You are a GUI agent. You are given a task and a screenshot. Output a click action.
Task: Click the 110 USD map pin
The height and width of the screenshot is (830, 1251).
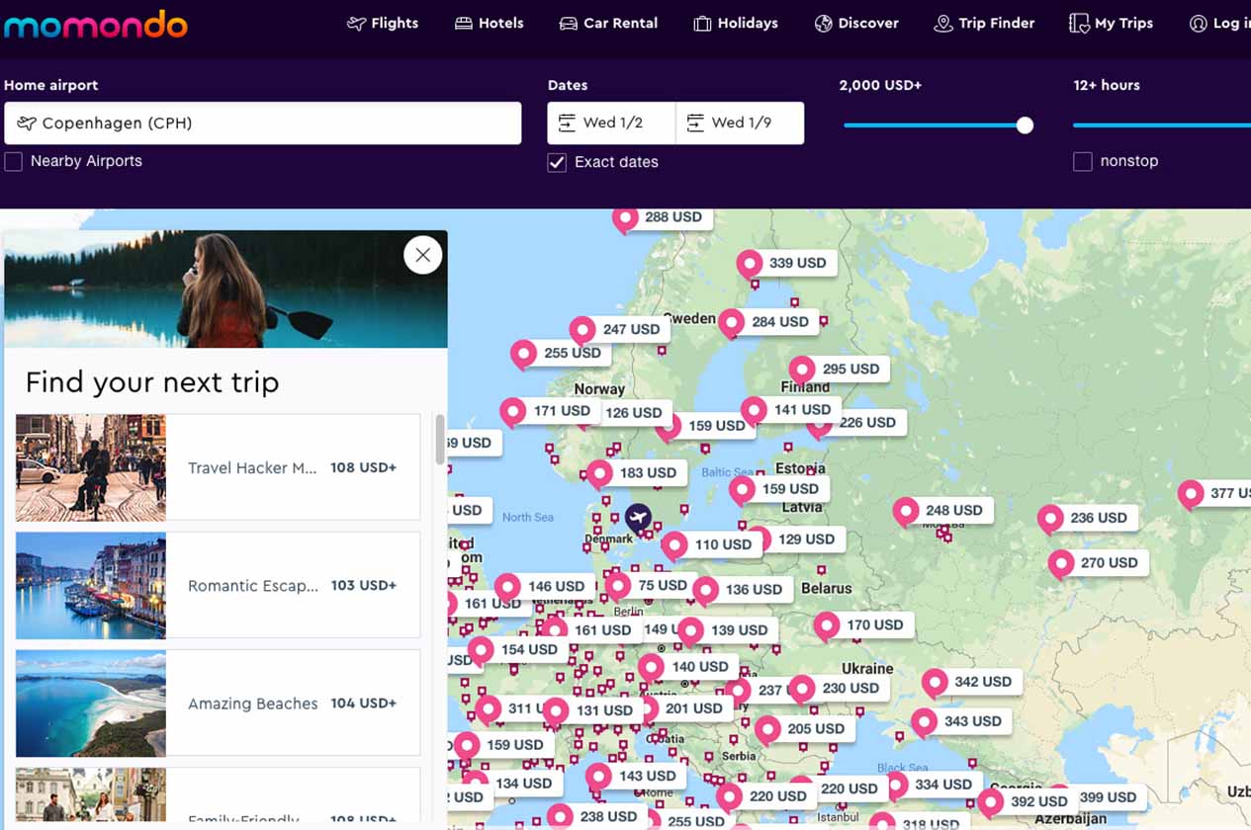(x=710, y=544)
